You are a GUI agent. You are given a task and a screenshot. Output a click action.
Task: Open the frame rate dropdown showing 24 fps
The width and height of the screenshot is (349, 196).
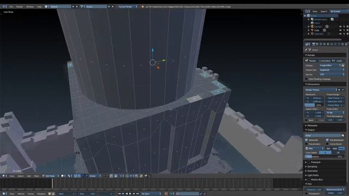[x=335, y=113]
